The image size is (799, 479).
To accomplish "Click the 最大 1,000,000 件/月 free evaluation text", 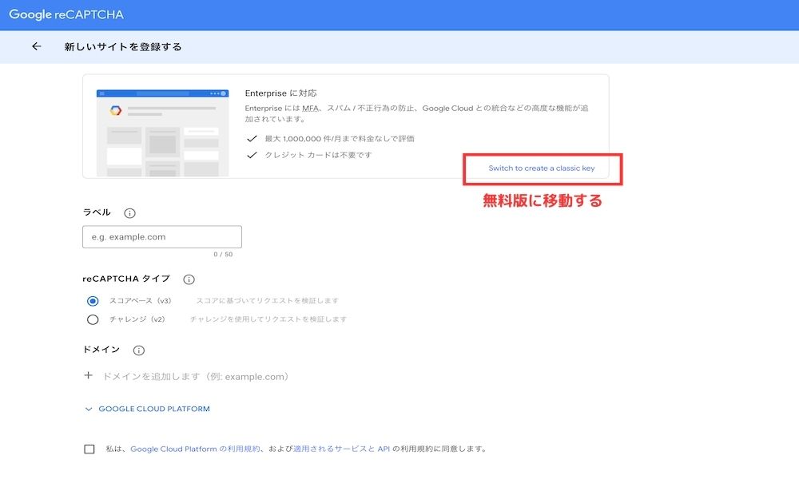I will pos(340,138).
